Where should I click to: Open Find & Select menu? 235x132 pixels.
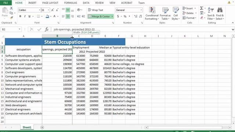pos(220,14)
